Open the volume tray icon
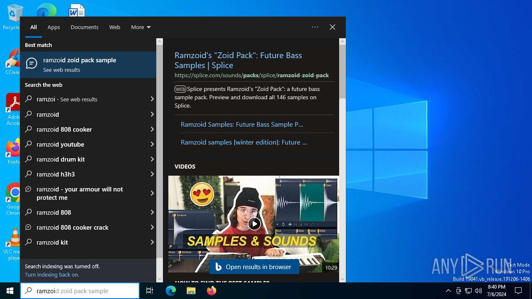Viewport: 532px width, 299px height. 478,291
